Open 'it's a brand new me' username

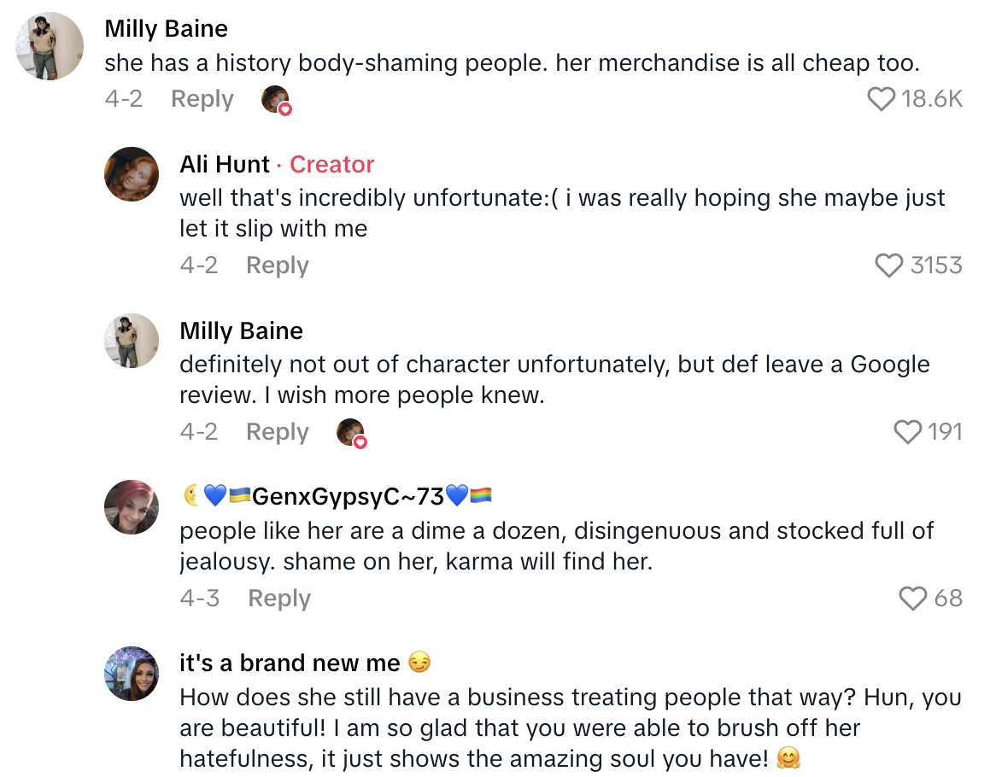click(290, 663)
